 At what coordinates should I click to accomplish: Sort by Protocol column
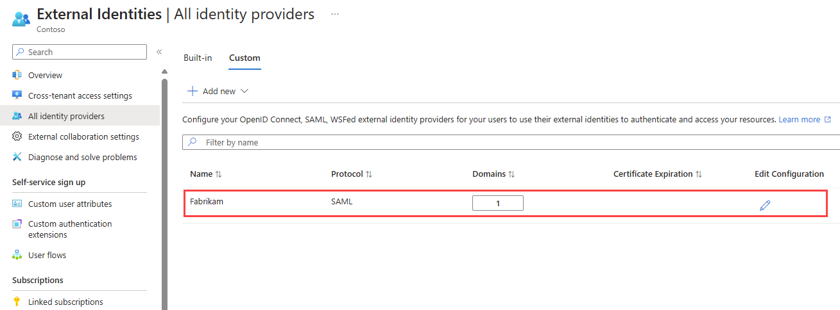(352, 174)
